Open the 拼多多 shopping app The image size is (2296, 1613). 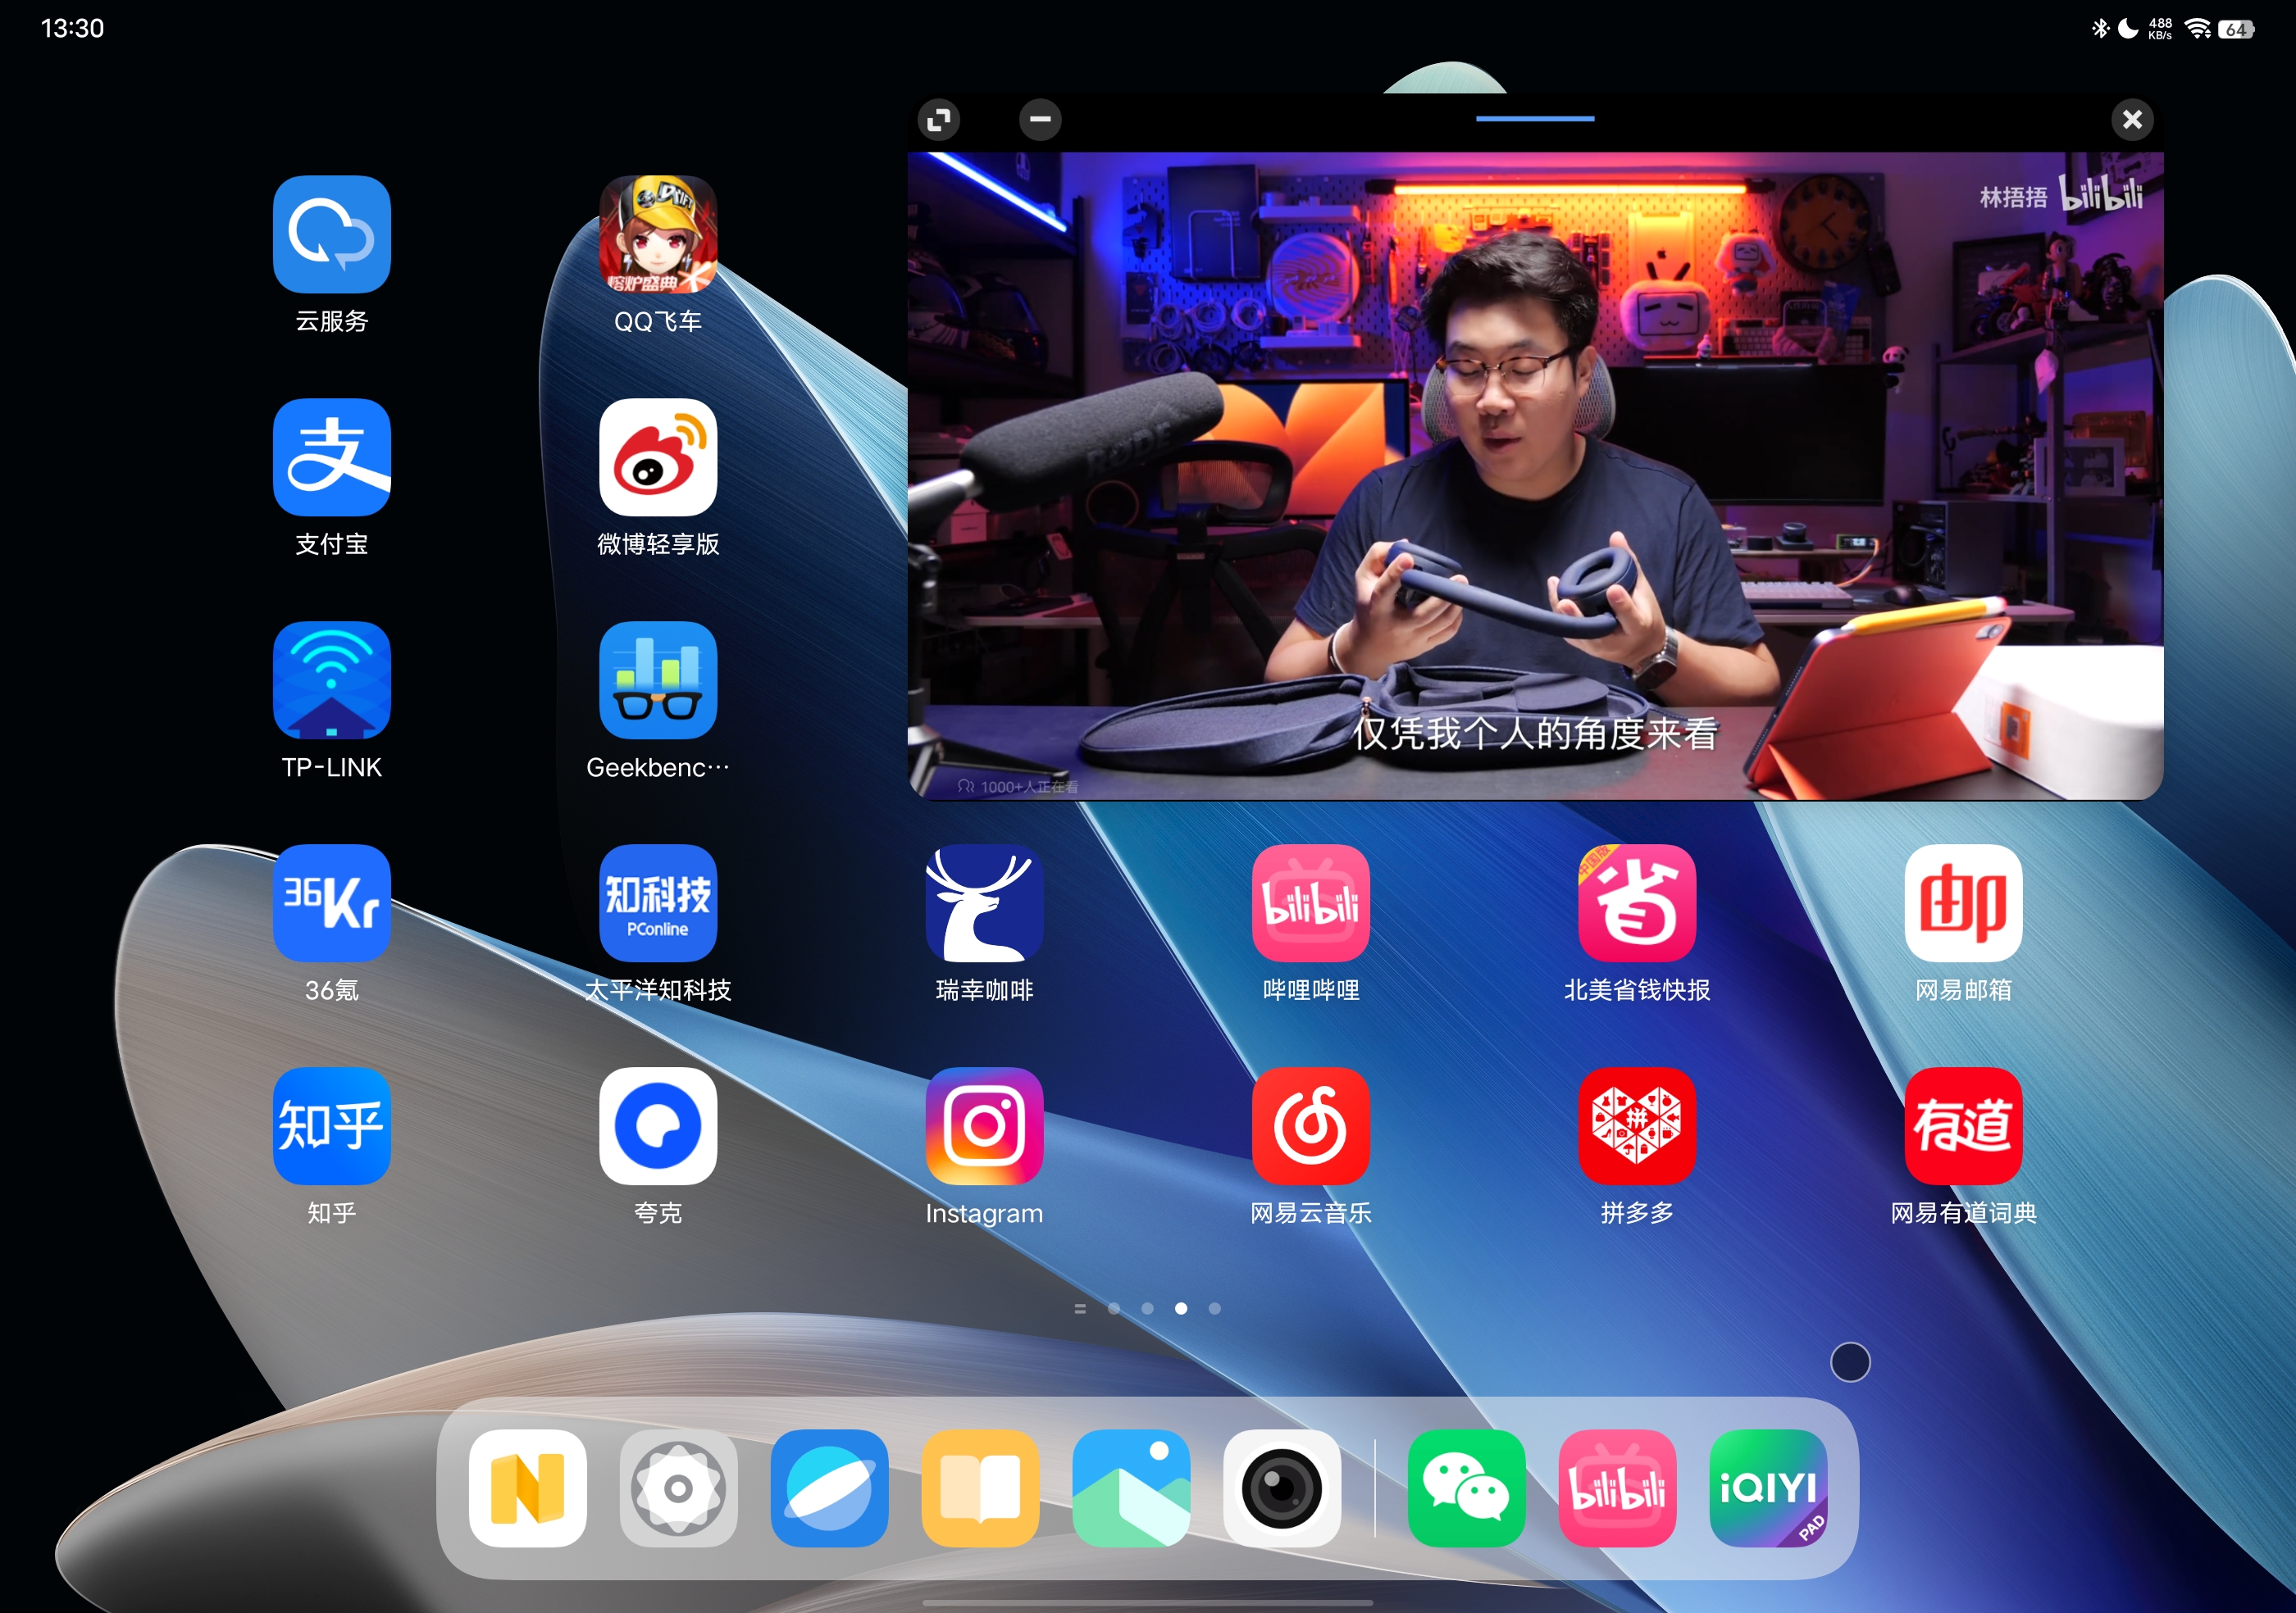click(x=1636, y=1125)
